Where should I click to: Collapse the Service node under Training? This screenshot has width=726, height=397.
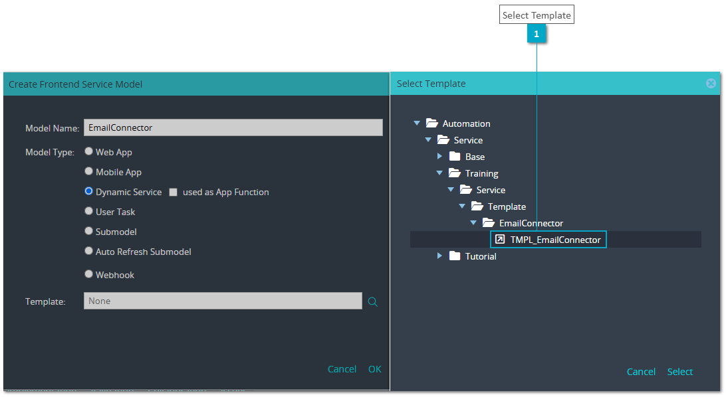pyautogui.click(x=451, y=189)
